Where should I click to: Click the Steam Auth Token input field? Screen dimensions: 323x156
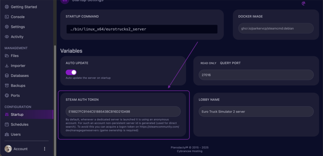(123, 112)
